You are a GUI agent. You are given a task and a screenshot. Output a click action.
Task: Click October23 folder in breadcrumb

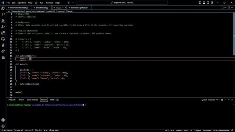click(50, 11)
